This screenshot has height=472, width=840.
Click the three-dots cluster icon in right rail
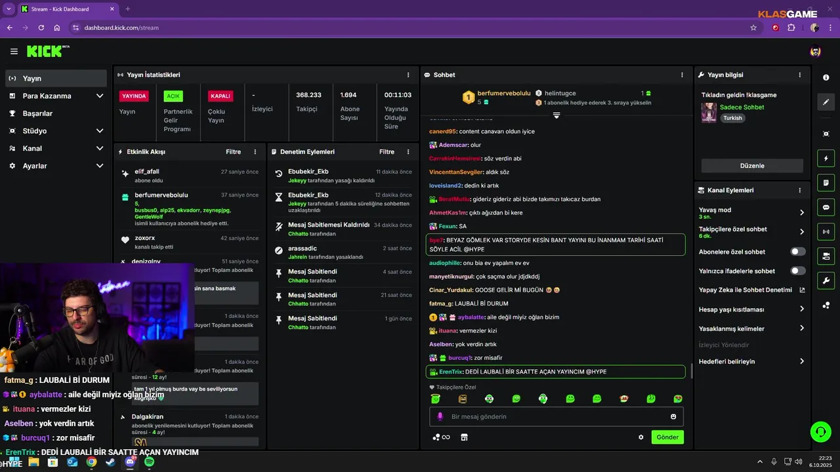click(x=826, y=305)
